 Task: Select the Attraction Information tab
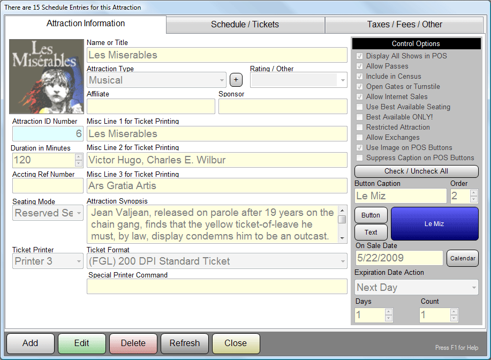tap(86, 24)
